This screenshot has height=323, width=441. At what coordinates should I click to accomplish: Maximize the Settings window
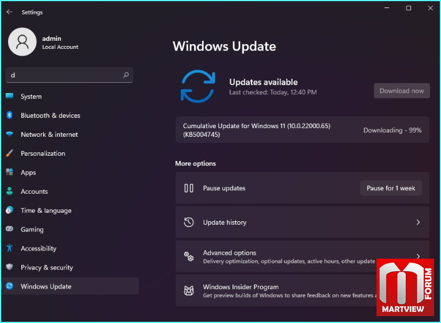tap(409, 8)
